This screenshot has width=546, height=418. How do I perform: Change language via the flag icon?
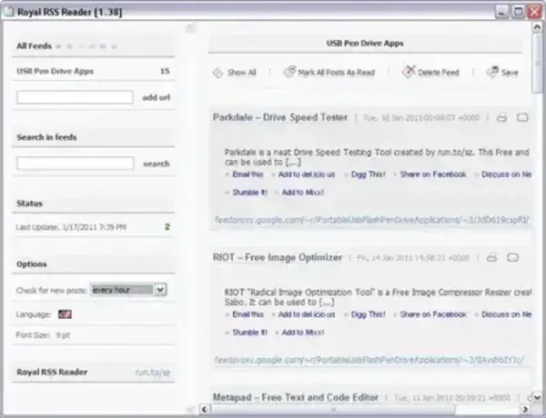65,314
